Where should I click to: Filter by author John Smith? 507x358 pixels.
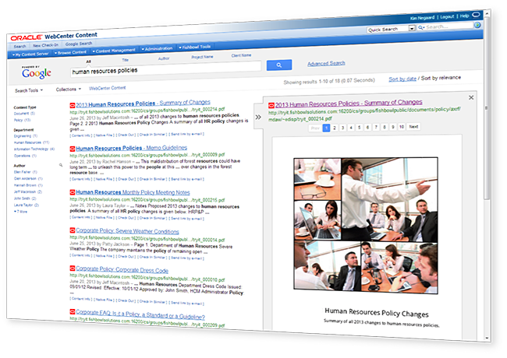(x=25, y=198)
